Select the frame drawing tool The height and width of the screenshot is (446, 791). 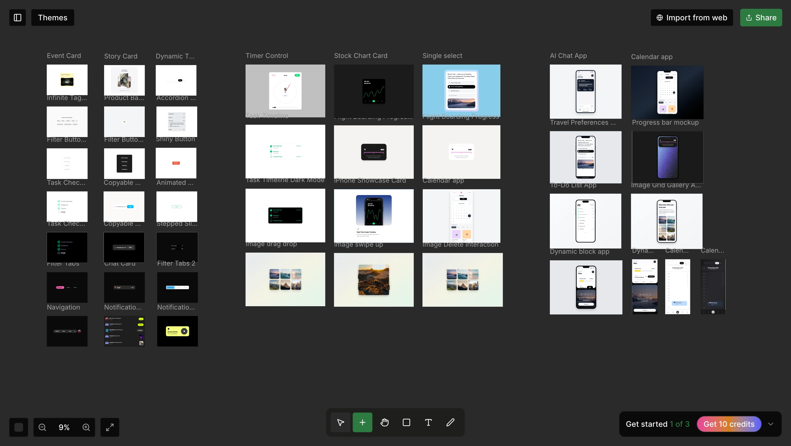[x=406, y=422]
